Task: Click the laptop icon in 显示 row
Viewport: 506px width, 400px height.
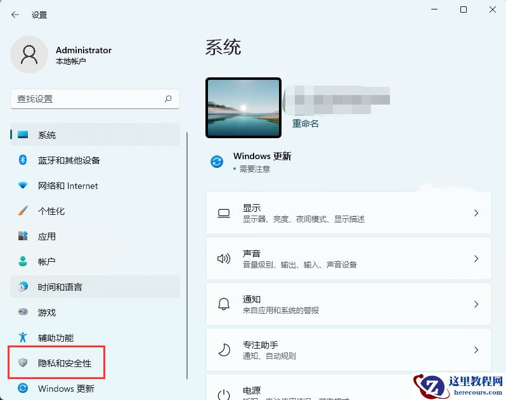Action: [x=224, y=213]
